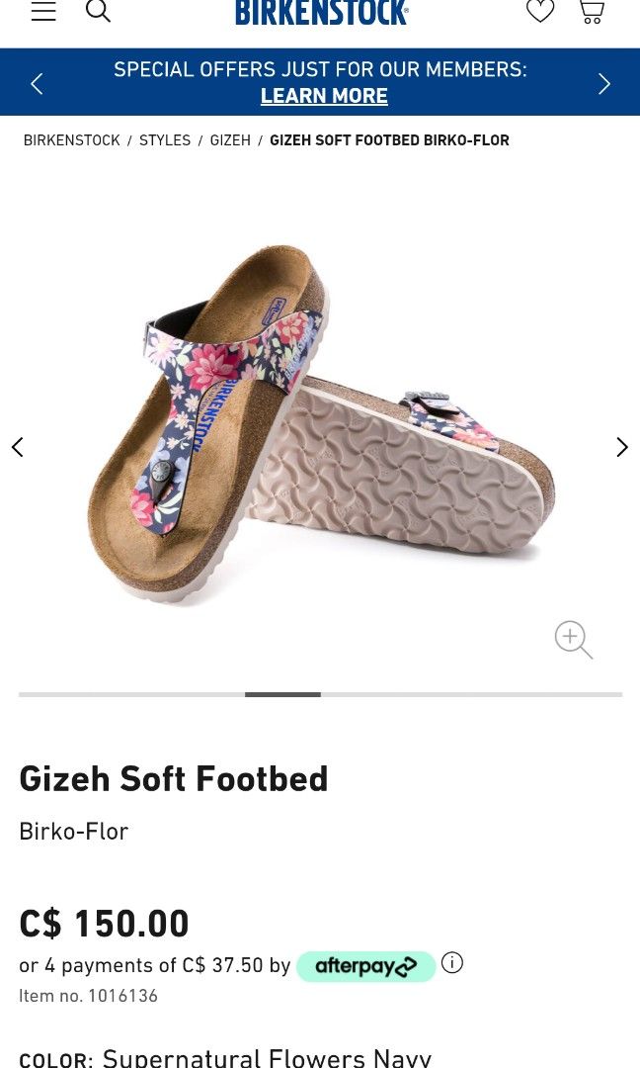Open the search magnifier icon
Image resolution: width=640 pixels, height=1068 pixels.
point(98,11)
